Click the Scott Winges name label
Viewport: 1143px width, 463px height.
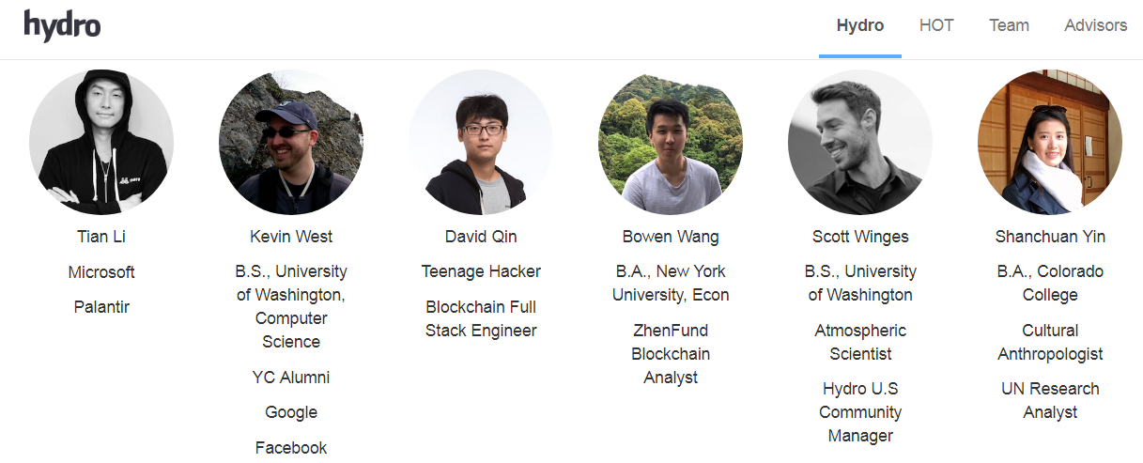(860, 237)
